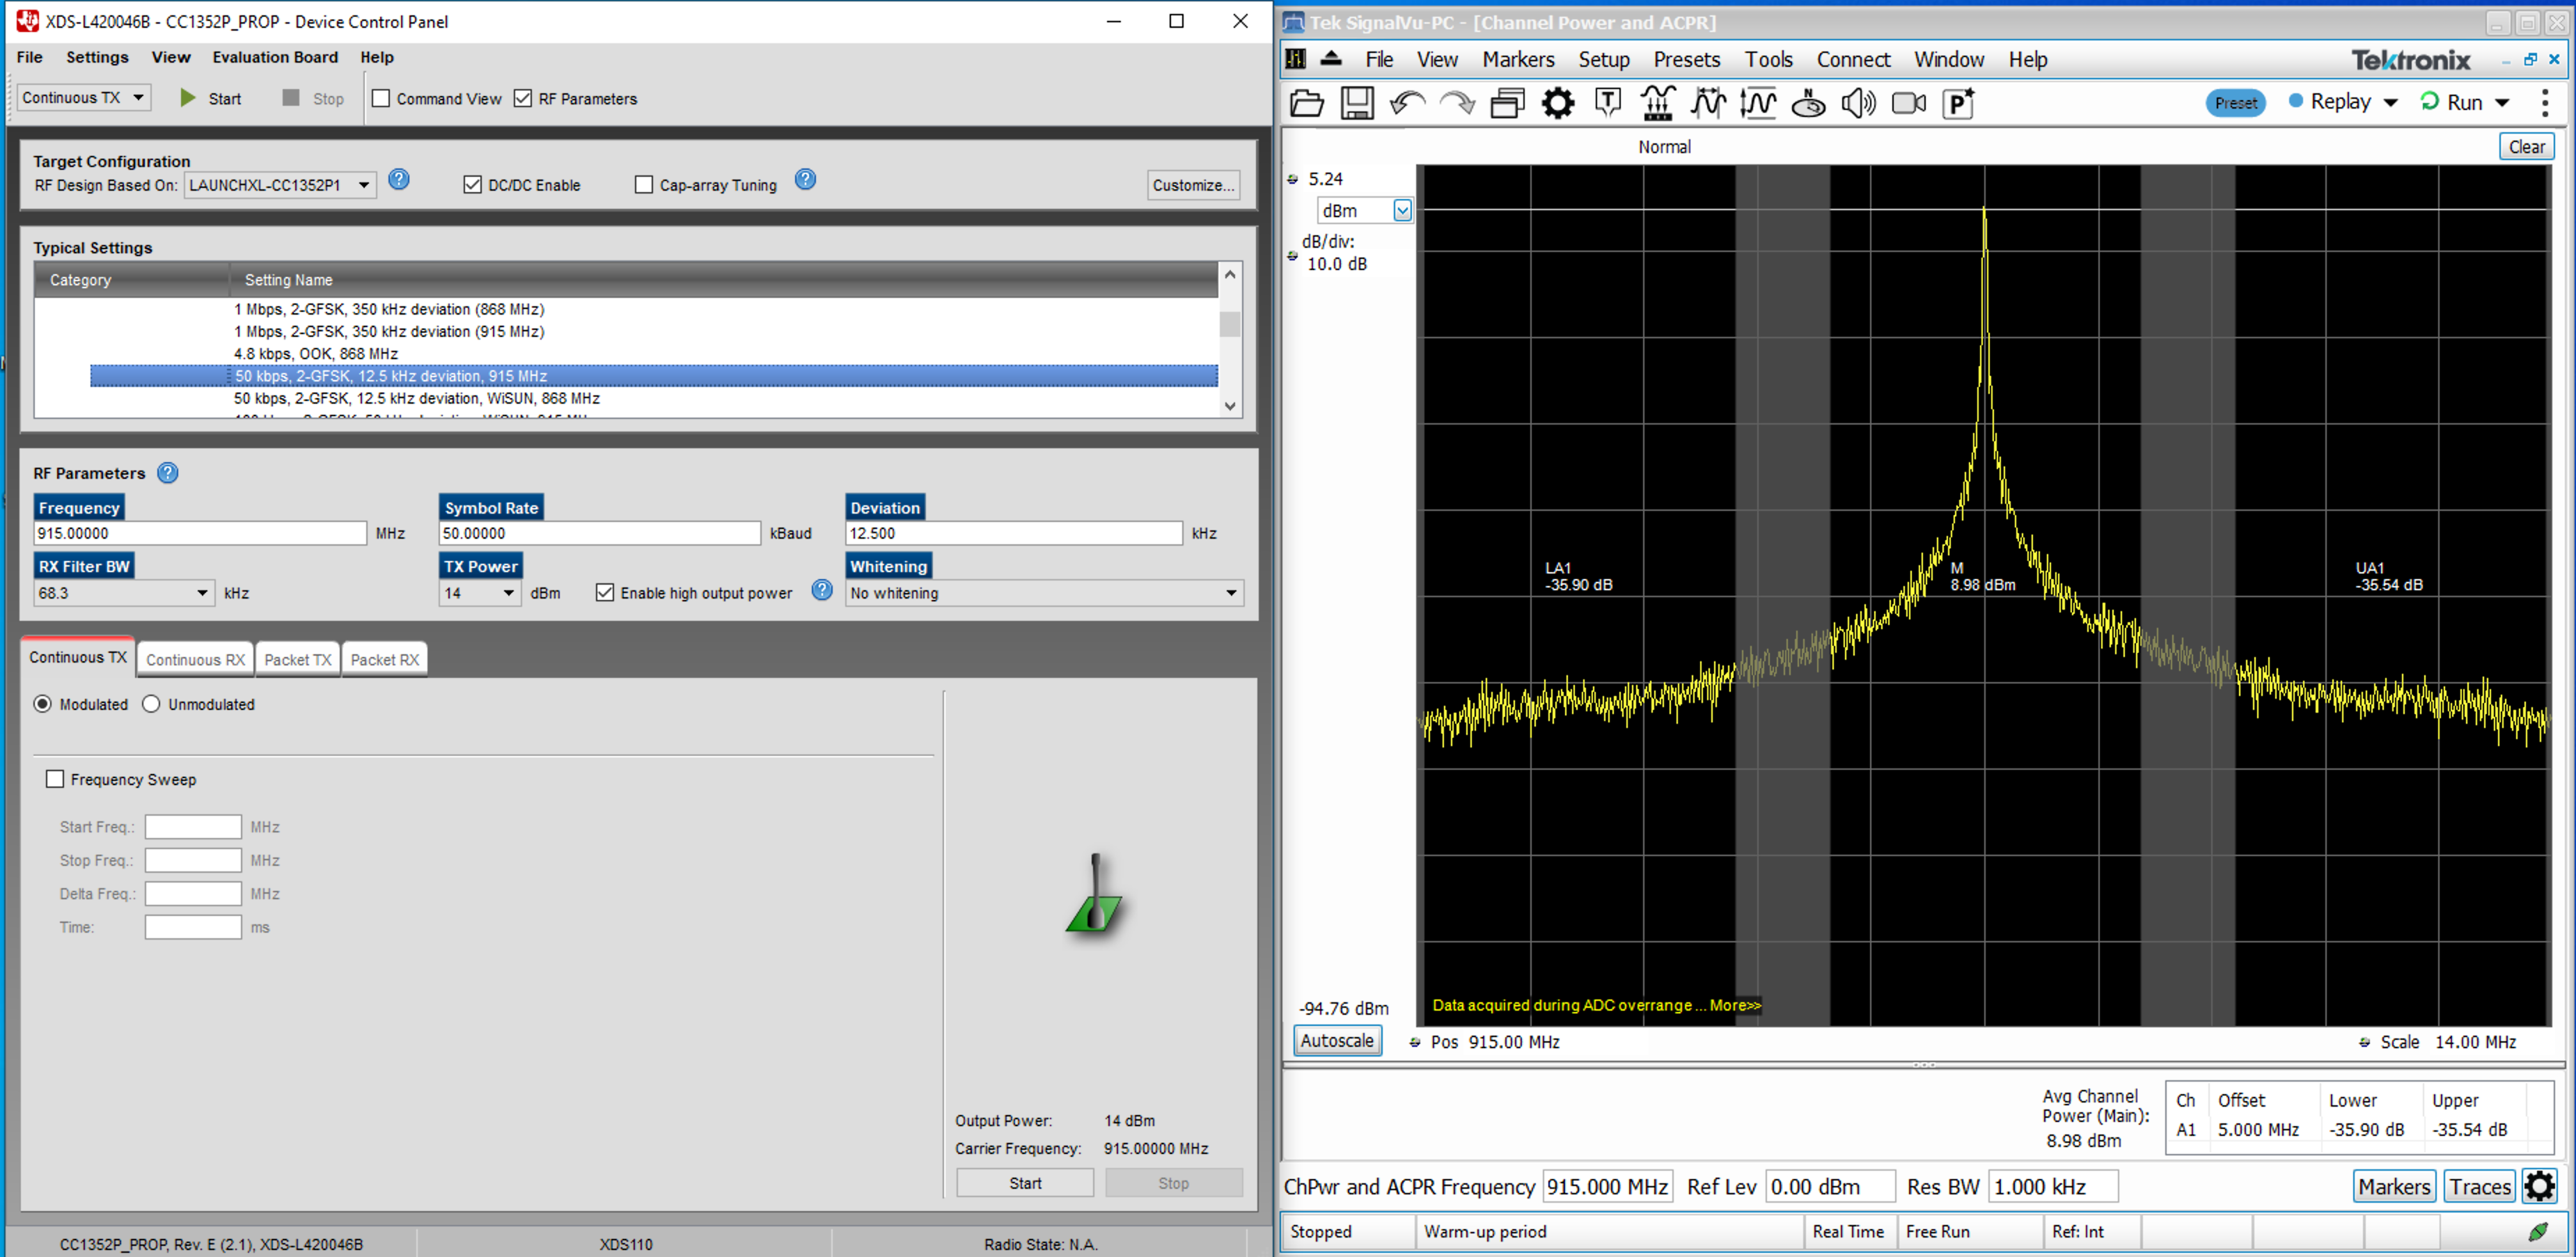Click the disc with N acquisition icon
The height and width of the screenshot is (1257, 2576).
pos(1808,103)
